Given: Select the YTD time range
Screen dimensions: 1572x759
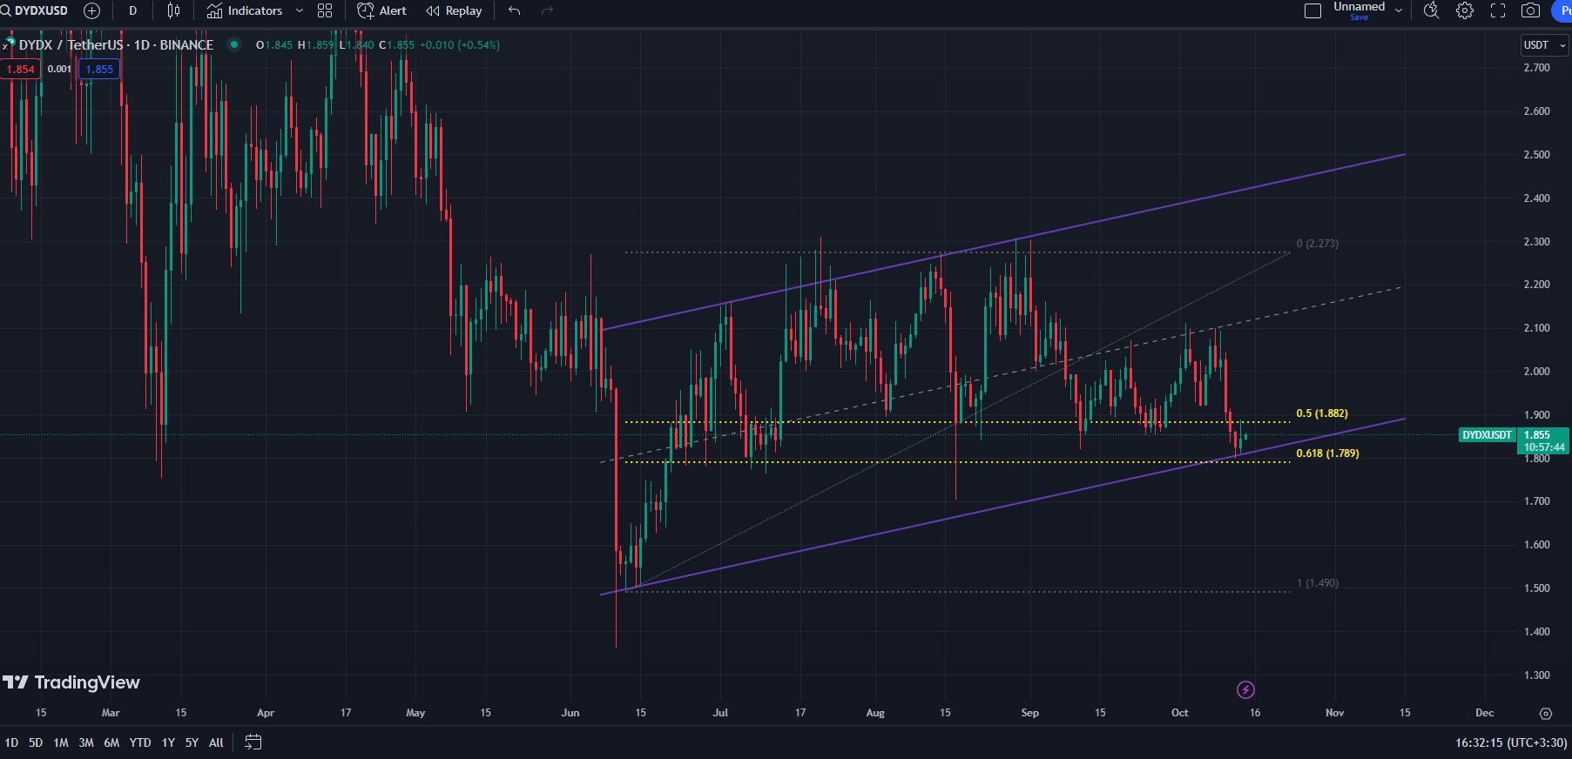Looking at the screenshot, I should tap(140, 742).
